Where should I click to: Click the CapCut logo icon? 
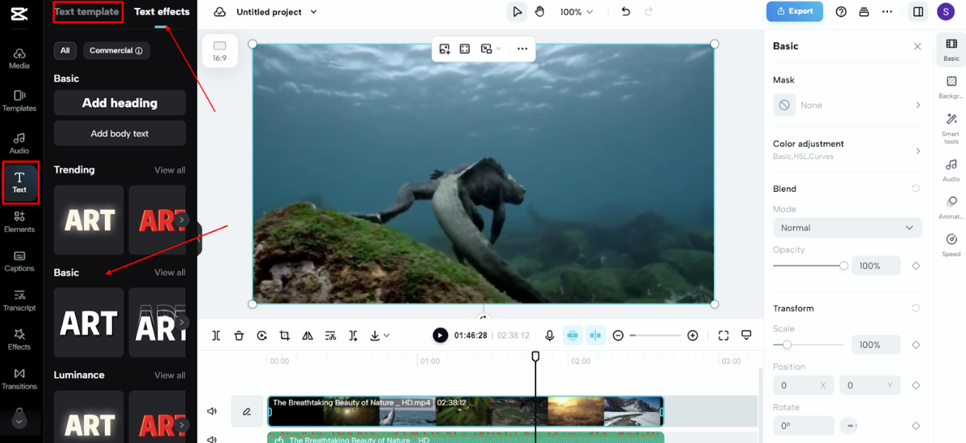point(19,13)
